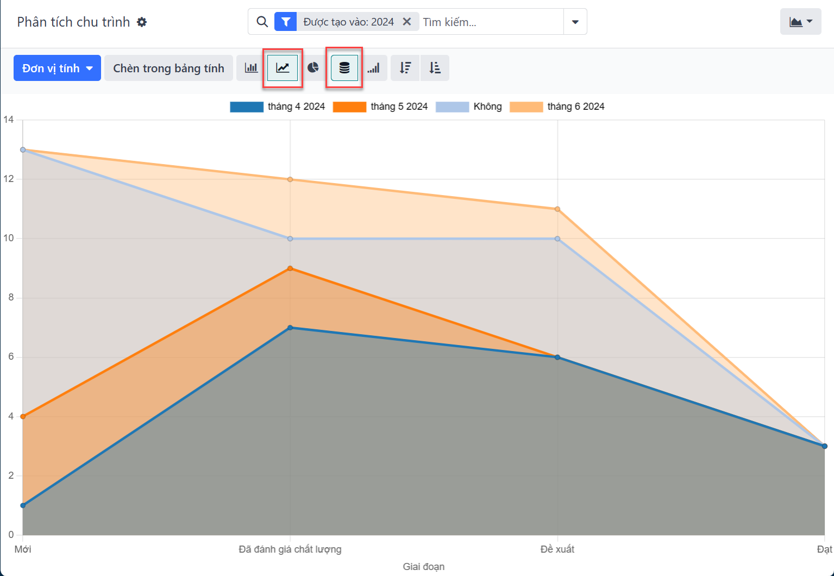Click Chèn trong bảng tính button
Screen dimensions: 834x576
click(168, 68)
